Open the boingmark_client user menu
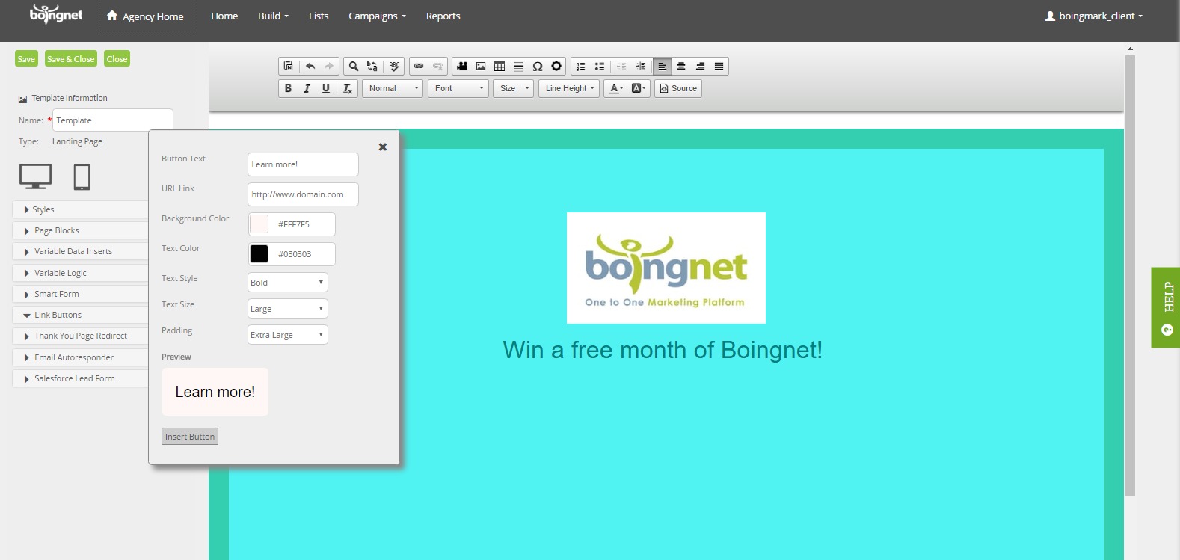 coord(1094,16)
